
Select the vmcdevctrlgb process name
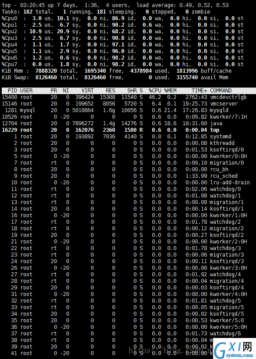pyautogui.click(x=228, y=97)
